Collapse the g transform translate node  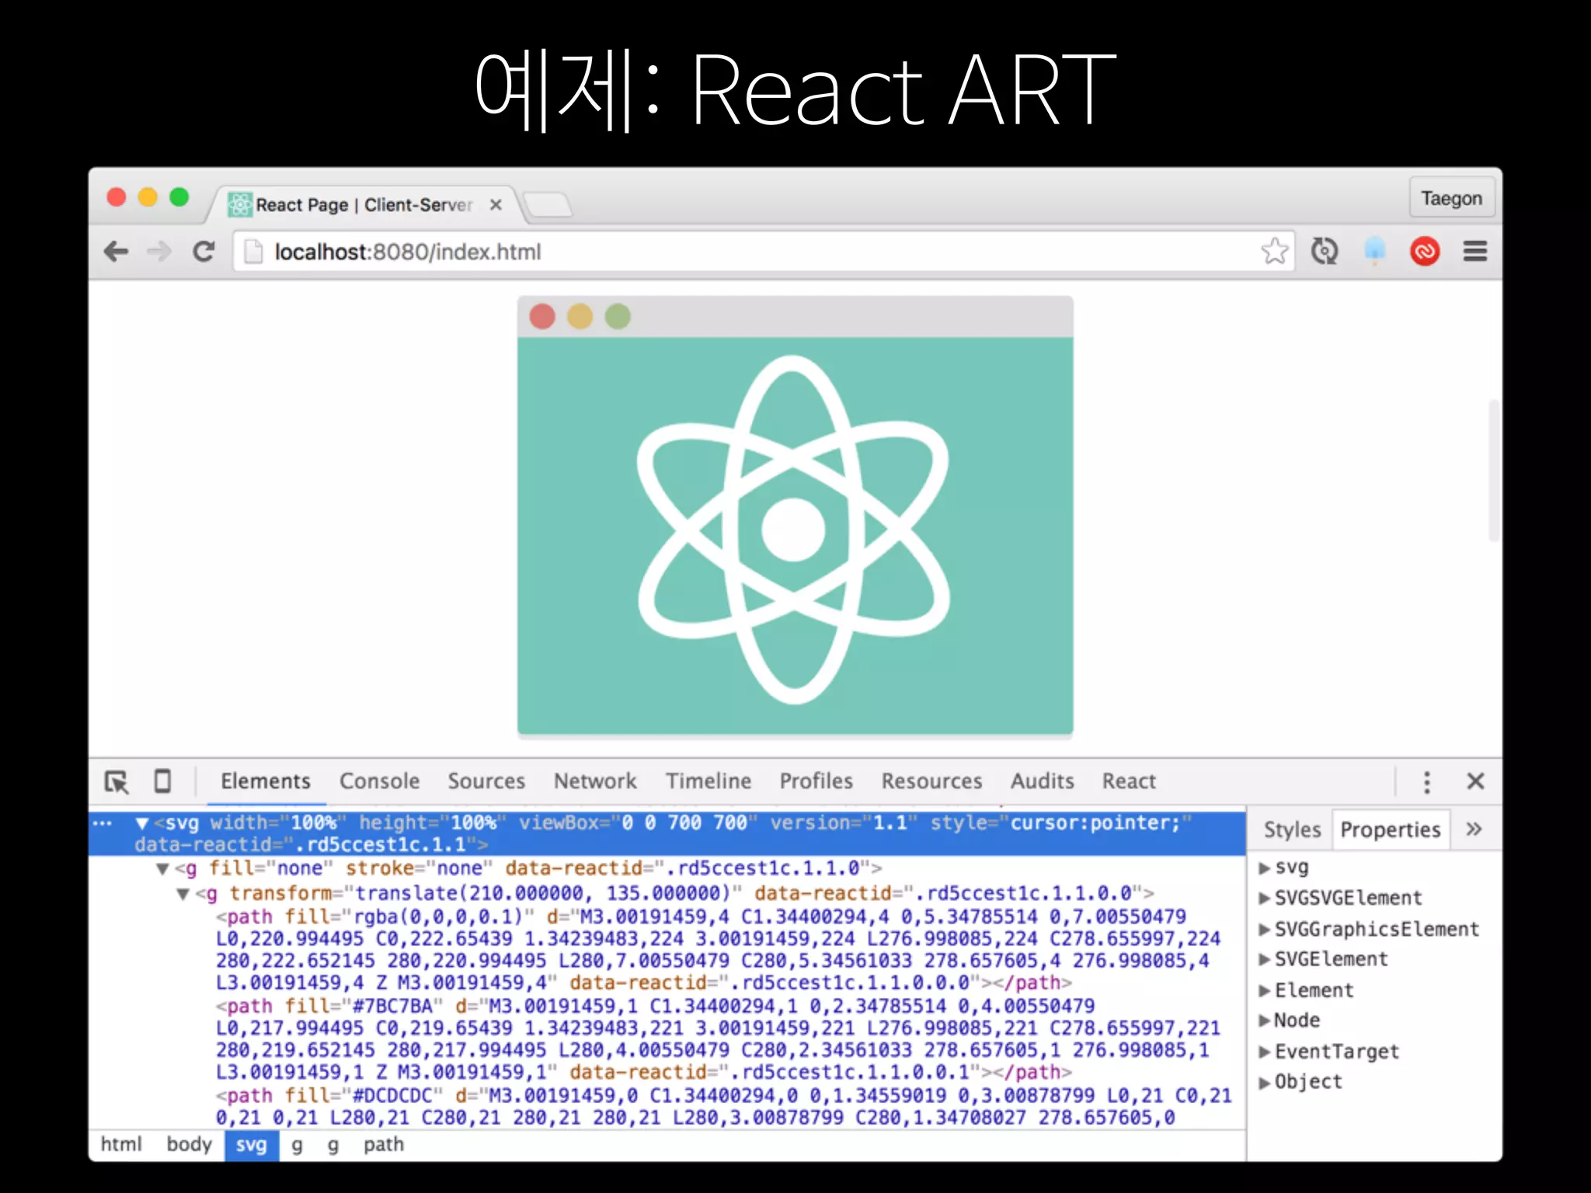pos(183,894)
